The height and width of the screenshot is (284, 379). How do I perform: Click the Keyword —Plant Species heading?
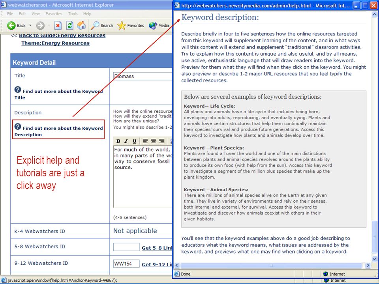pyautogui.click(x=214, y=148)
